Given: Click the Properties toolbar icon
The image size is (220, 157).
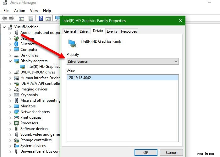Looking at the screenshot, I should point(31,18).
